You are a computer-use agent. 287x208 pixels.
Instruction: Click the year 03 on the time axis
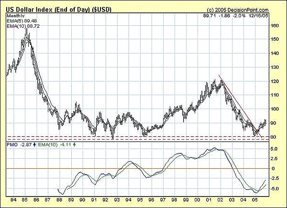coord(232,199)
